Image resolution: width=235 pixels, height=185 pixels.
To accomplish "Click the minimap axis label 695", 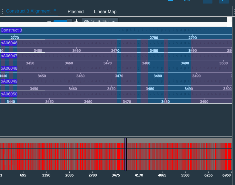I will 23,175.
